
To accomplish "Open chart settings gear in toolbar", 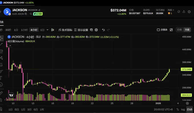I will 96,30.
